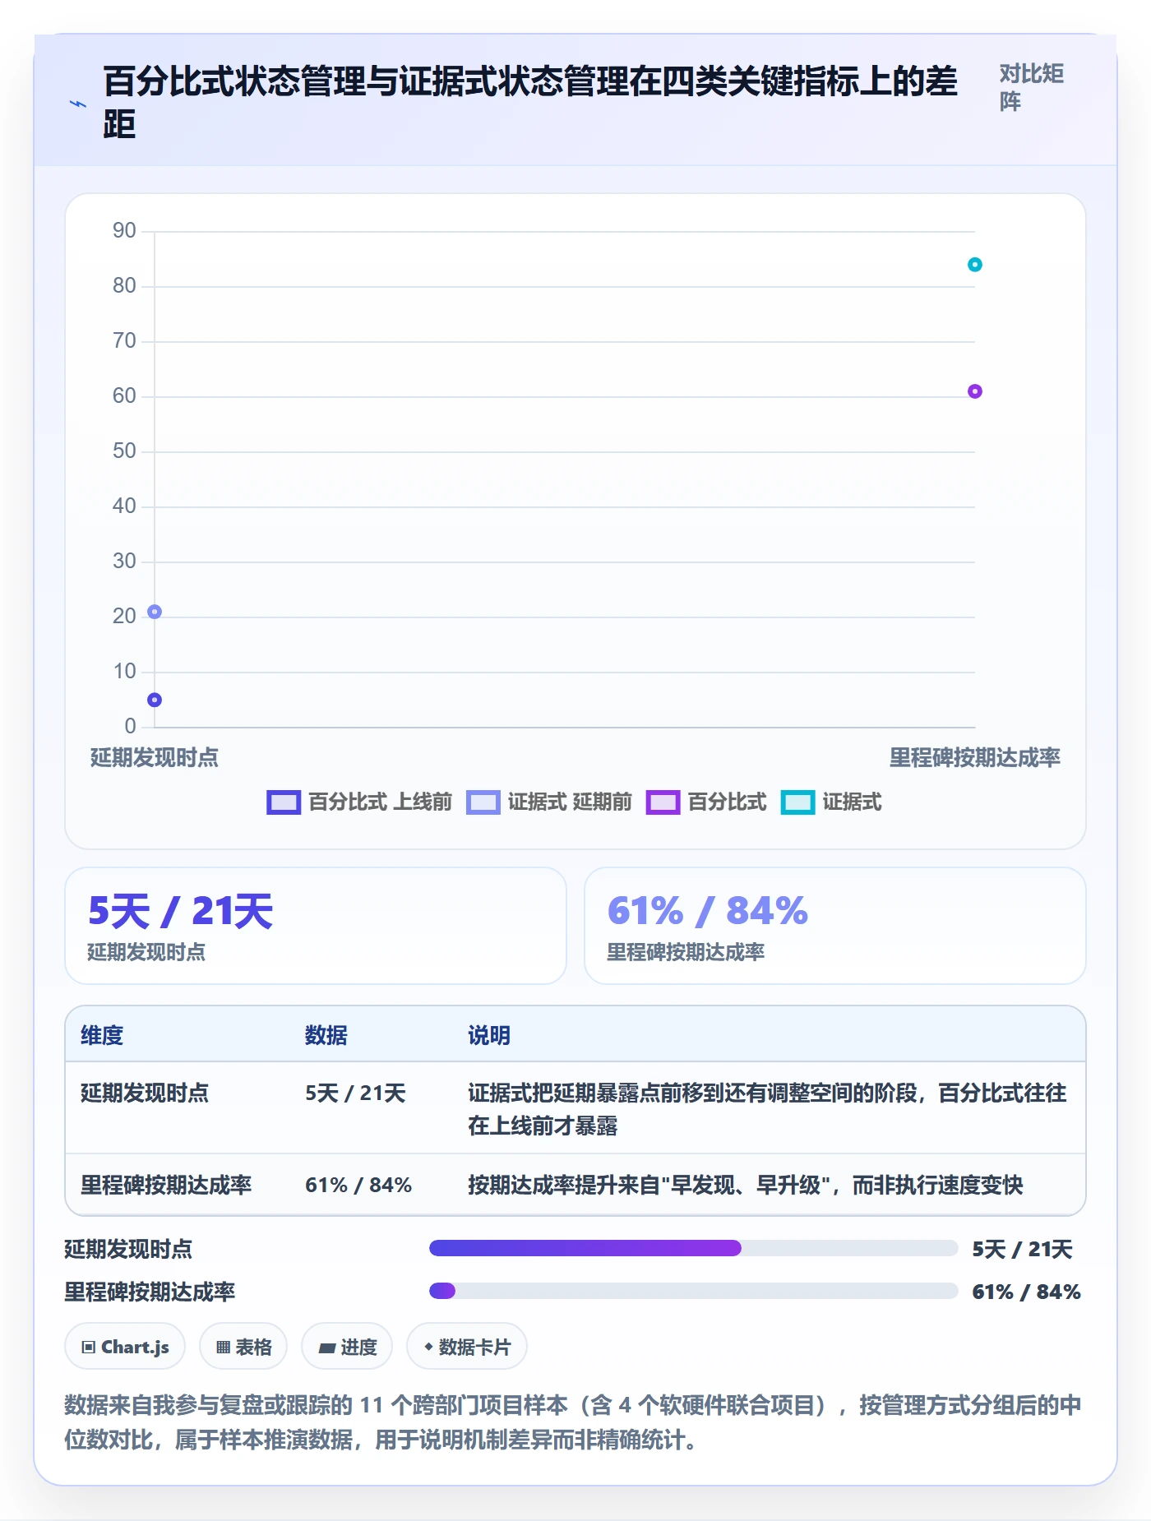Click the large 61% / 84% stat card
This screenshot has width=1151, height=1521.
835,926
